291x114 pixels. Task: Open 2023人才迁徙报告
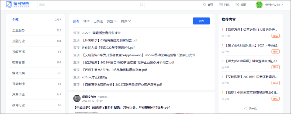(x=95, y=77)
